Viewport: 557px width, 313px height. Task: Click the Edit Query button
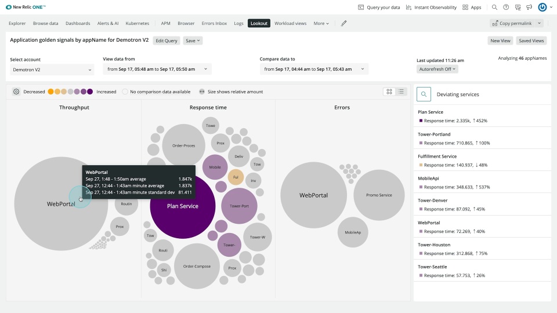(x=167, y=41)
